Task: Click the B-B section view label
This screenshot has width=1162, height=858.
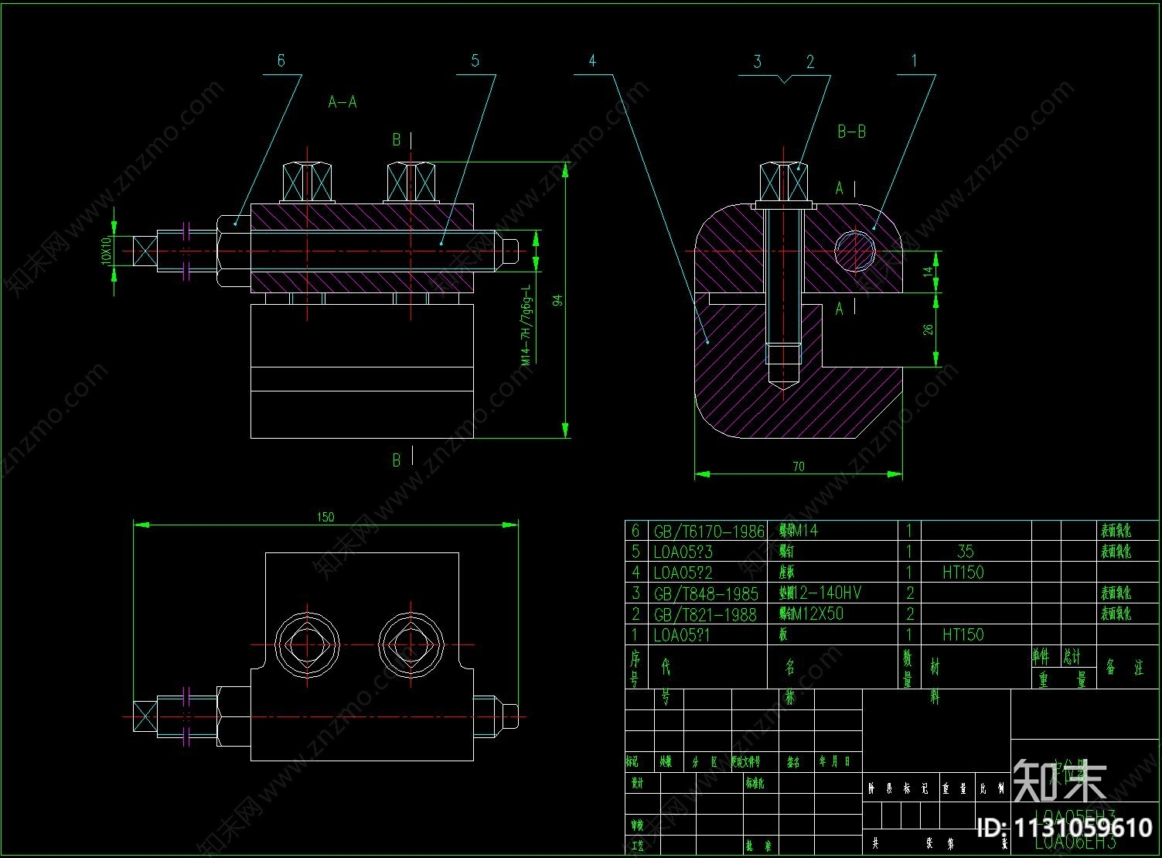Action: tap(851, 132)
